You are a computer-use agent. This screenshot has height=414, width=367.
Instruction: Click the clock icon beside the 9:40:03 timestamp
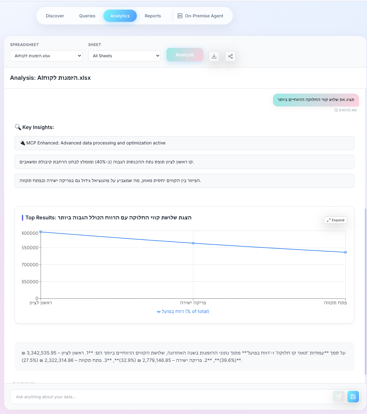point(337,110)
